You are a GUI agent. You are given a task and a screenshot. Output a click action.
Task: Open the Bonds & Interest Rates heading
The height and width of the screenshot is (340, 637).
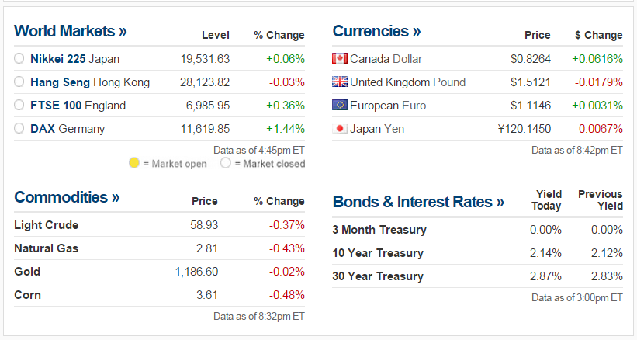(x=418, y=202)
